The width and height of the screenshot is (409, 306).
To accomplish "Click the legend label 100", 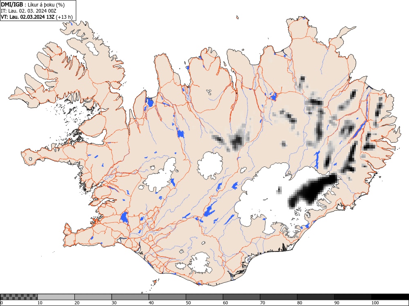I will (x=375, y=303).
